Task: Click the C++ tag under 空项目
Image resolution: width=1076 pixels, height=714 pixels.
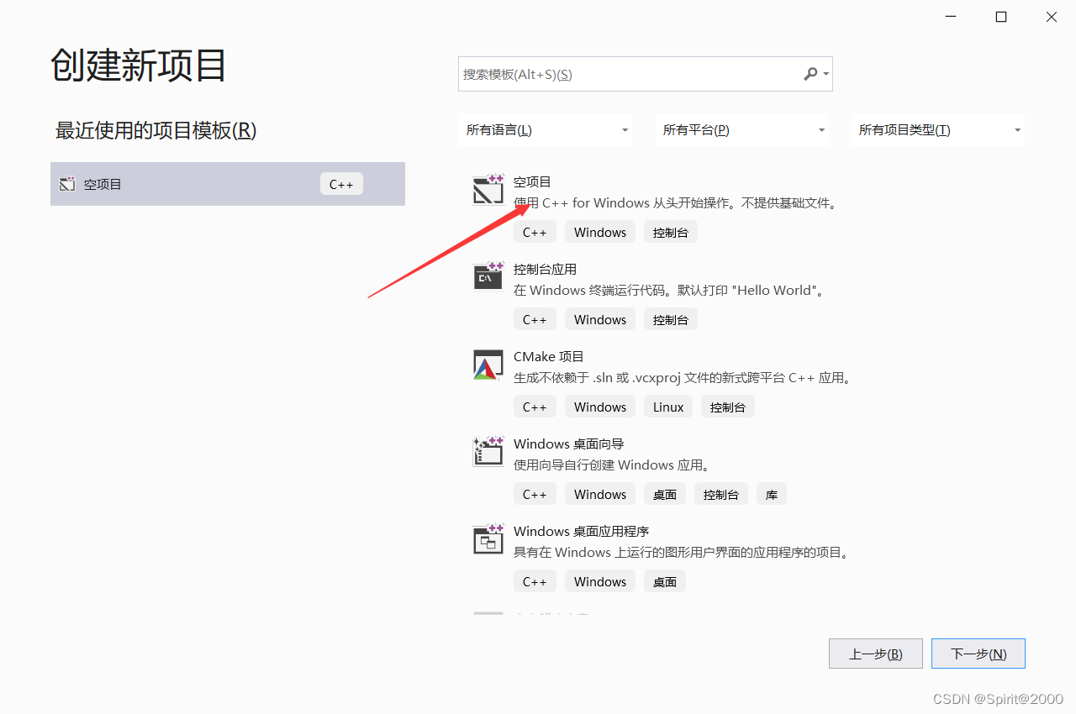Action: coord(535,232)
